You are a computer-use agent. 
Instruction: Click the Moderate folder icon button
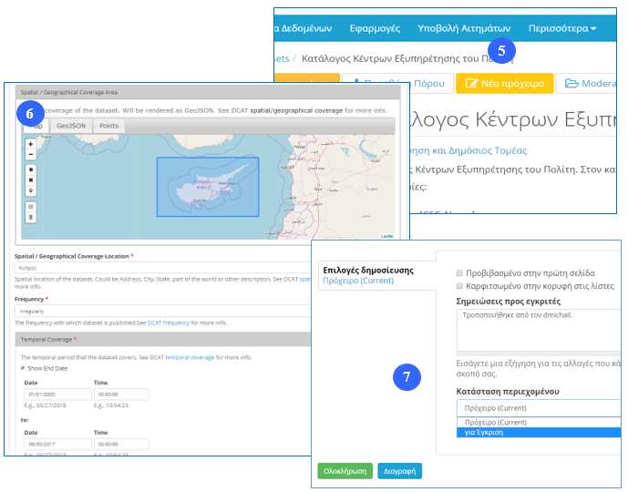(x=588, y=83)
